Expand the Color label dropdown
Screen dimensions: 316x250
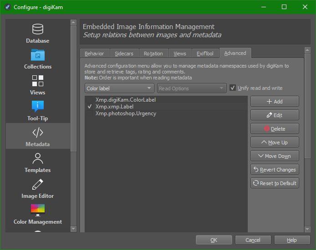point(119,88)
